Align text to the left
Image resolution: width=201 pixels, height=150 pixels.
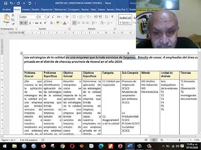[x=74, y=22]
